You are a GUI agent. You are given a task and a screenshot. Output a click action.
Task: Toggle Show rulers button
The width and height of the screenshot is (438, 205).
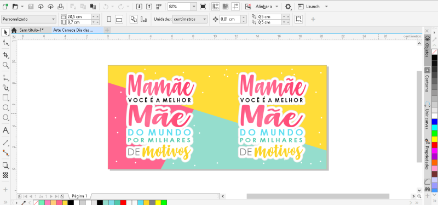point(215,7)
